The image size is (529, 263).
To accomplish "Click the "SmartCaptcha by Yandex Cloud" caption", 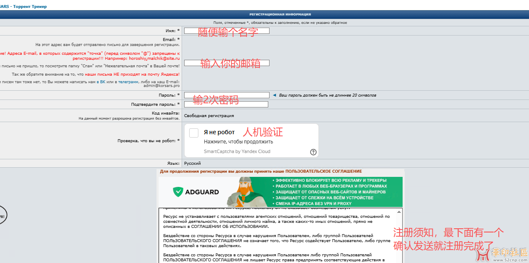I will 237,151.
